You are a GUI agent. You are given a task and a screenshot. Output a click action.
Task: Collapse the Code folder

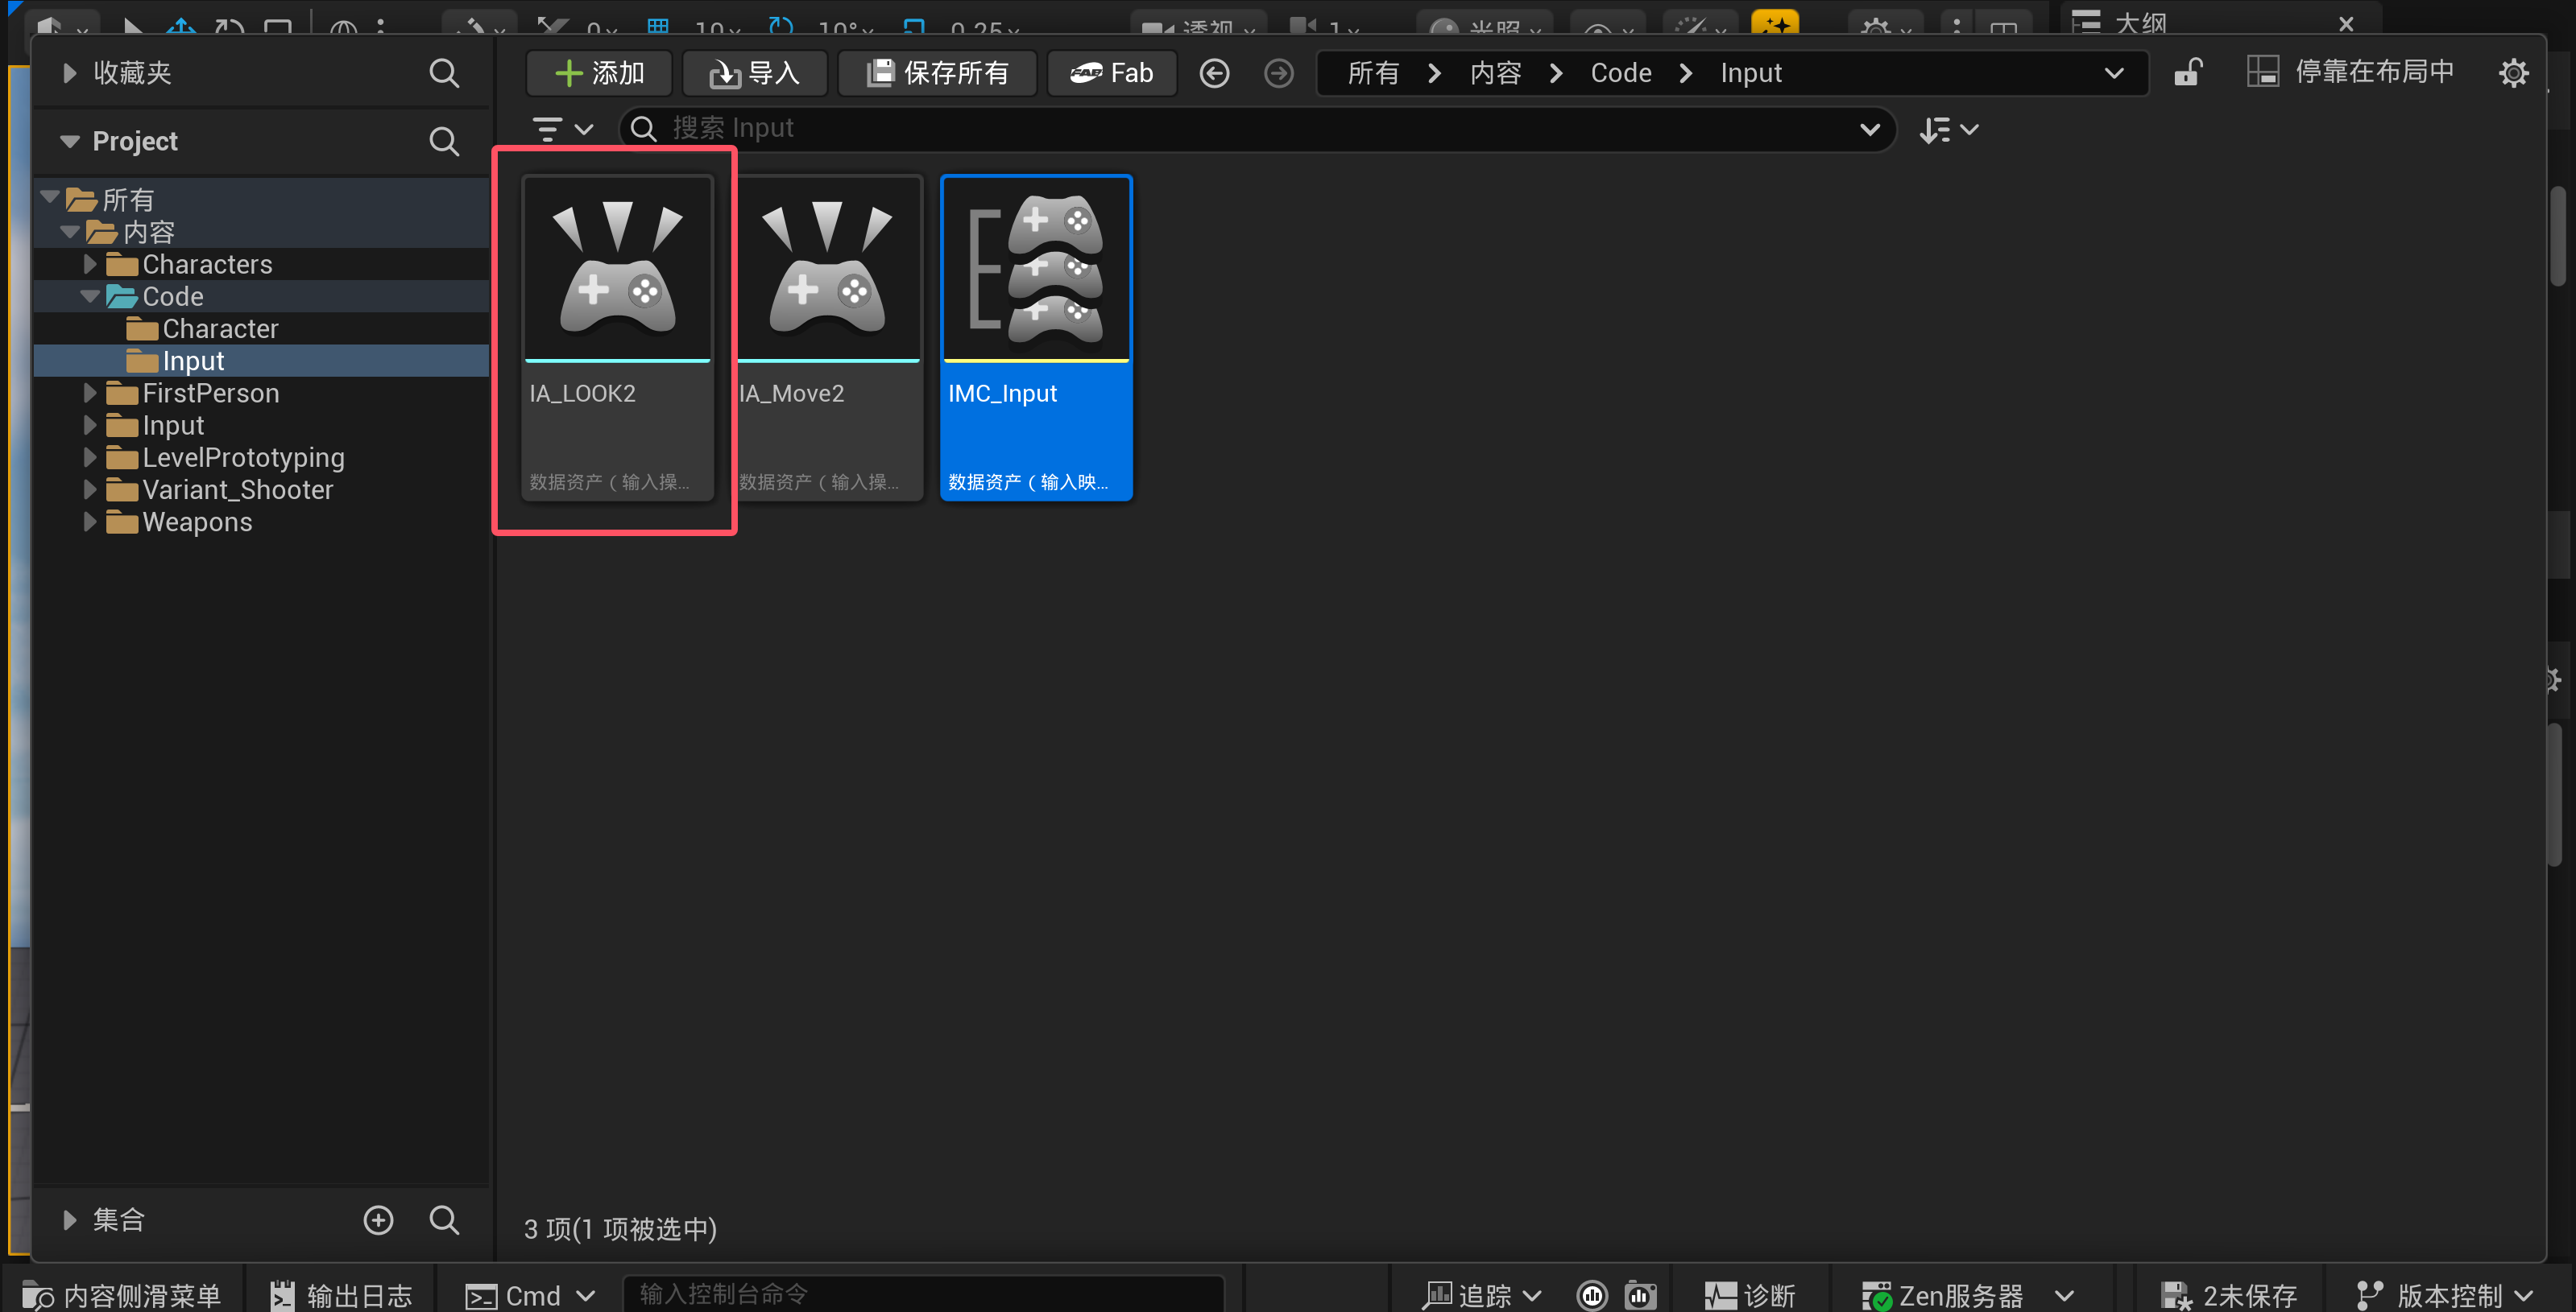tap(90, 297)
